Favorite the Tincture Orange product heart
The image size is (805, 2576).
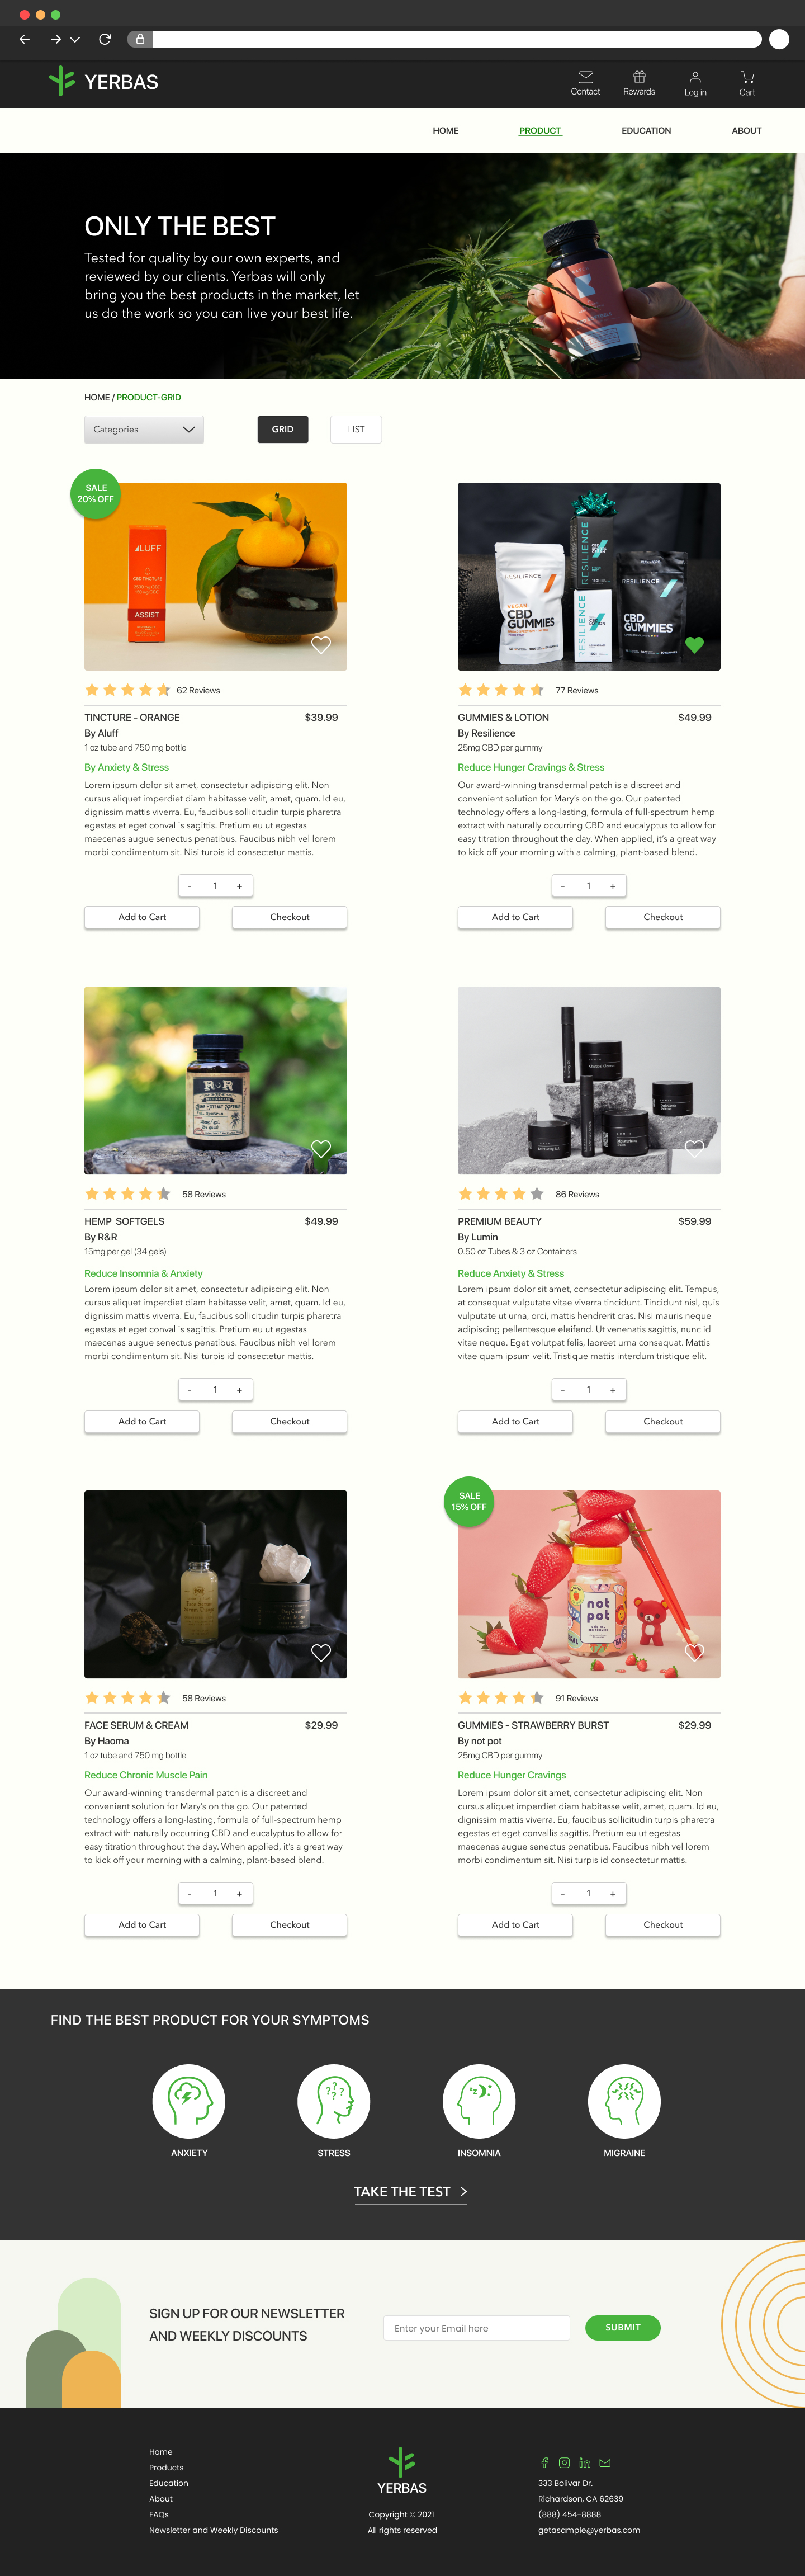(321, 645)
